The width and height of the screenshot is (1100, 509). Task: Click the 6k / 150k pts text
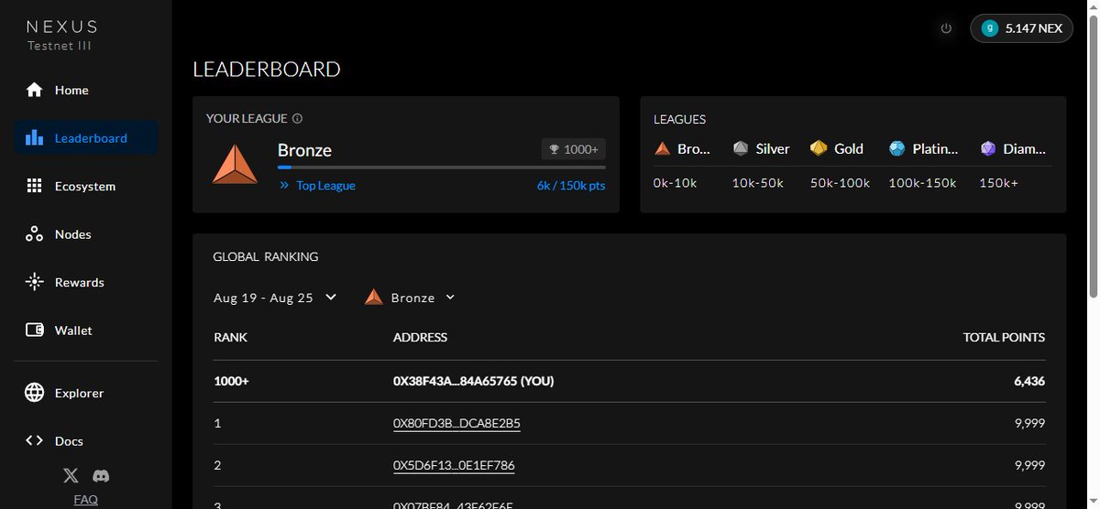571,185
